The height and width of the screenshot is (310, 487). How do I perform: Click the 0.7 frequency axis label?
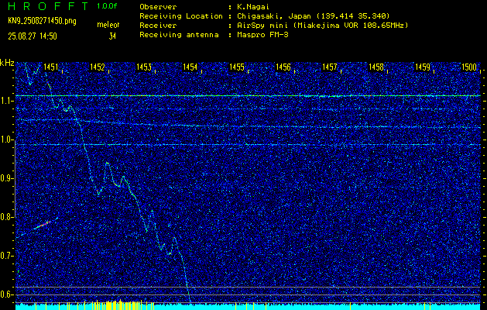pos(7,256)
